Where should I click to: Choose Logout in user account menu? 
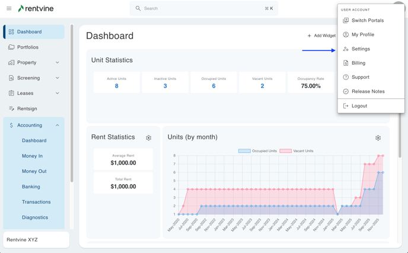point(359,106)
